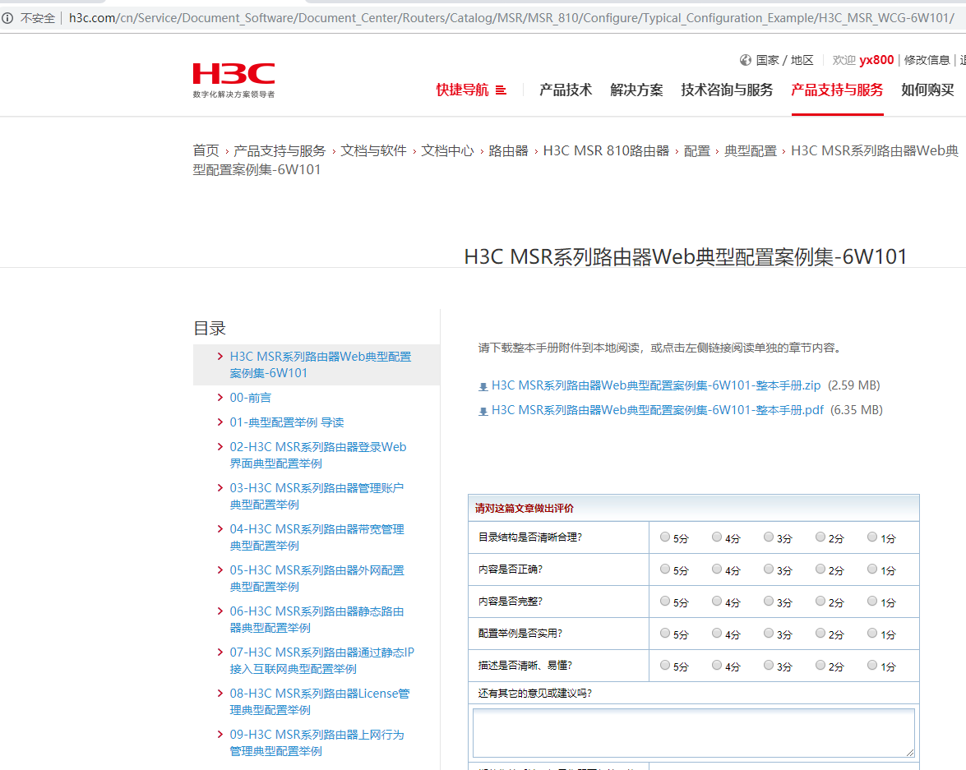
Task: Click arrow beside 04 带宽管理 entry
Action: pyautogui.click(x=220, y=529)
